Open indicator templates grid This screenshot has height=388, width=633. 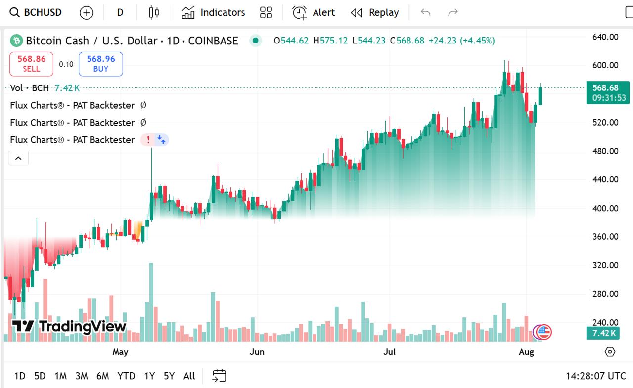pos(266,12)
